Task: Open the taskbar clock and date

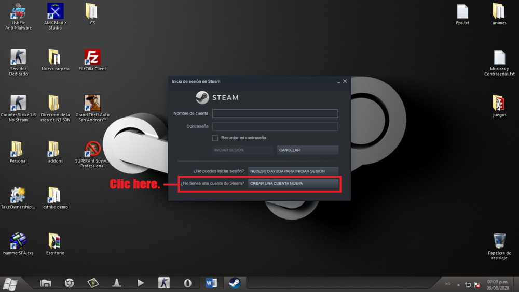Action: (x=498, y=285)
